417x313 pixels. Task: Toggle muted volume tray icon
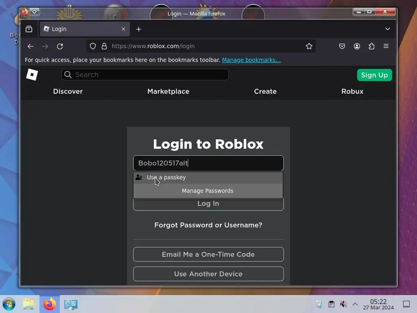(343, 304)
